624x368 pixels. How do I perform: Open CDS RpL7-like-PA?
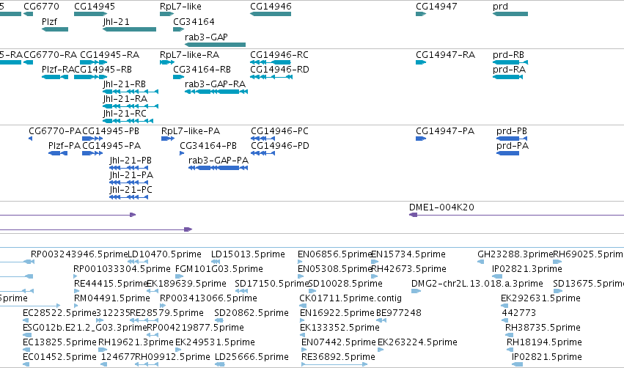pos(191,131)
